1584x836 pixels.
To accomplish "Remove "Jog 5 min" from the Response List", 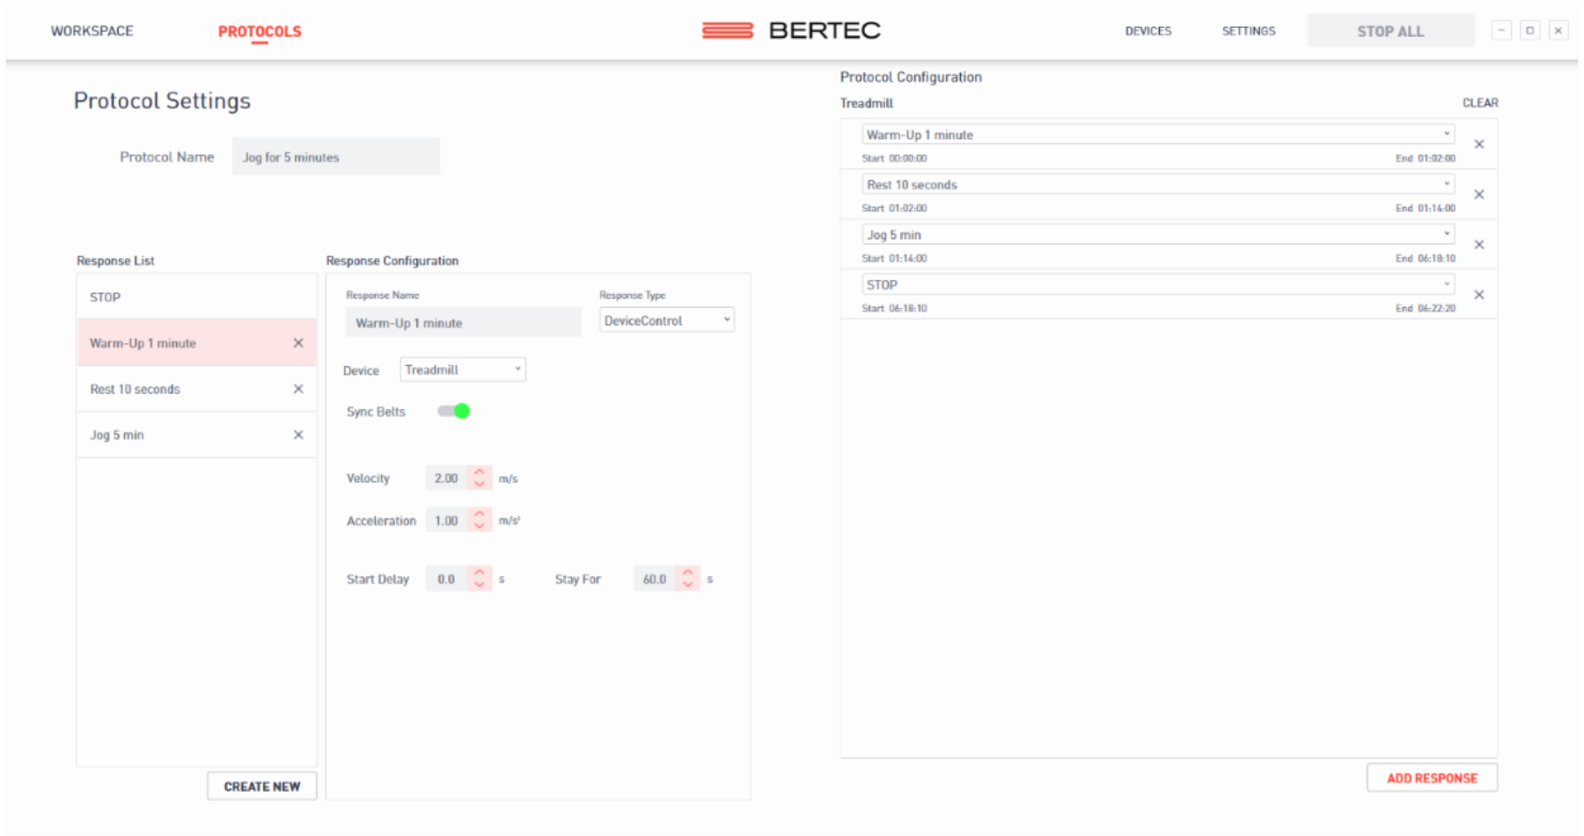I will [298, 434].
